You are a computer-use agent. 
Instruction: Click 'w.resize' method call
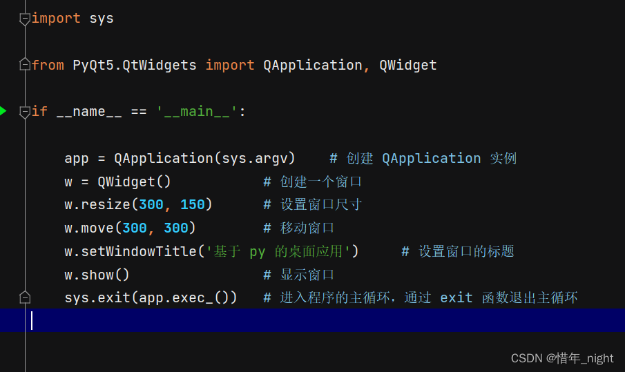coord(97,205)
